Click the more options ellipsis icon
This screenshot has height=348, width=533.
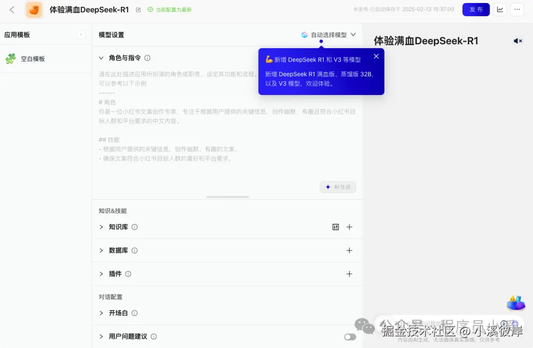pyautogui.click(x=517, y=9)
